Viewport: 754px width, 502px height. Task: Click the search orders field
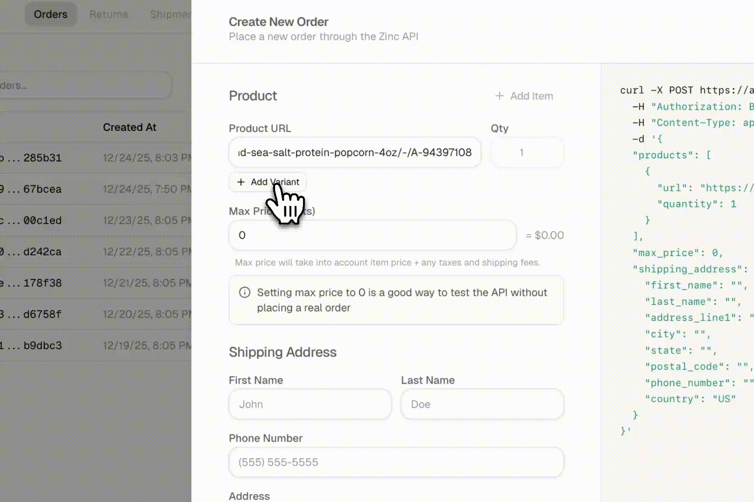click(x=86, y=85)
